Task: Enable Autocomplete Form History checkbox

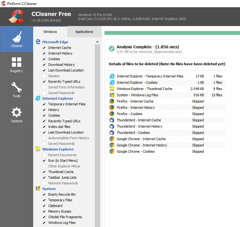Action: pos(44,138)
